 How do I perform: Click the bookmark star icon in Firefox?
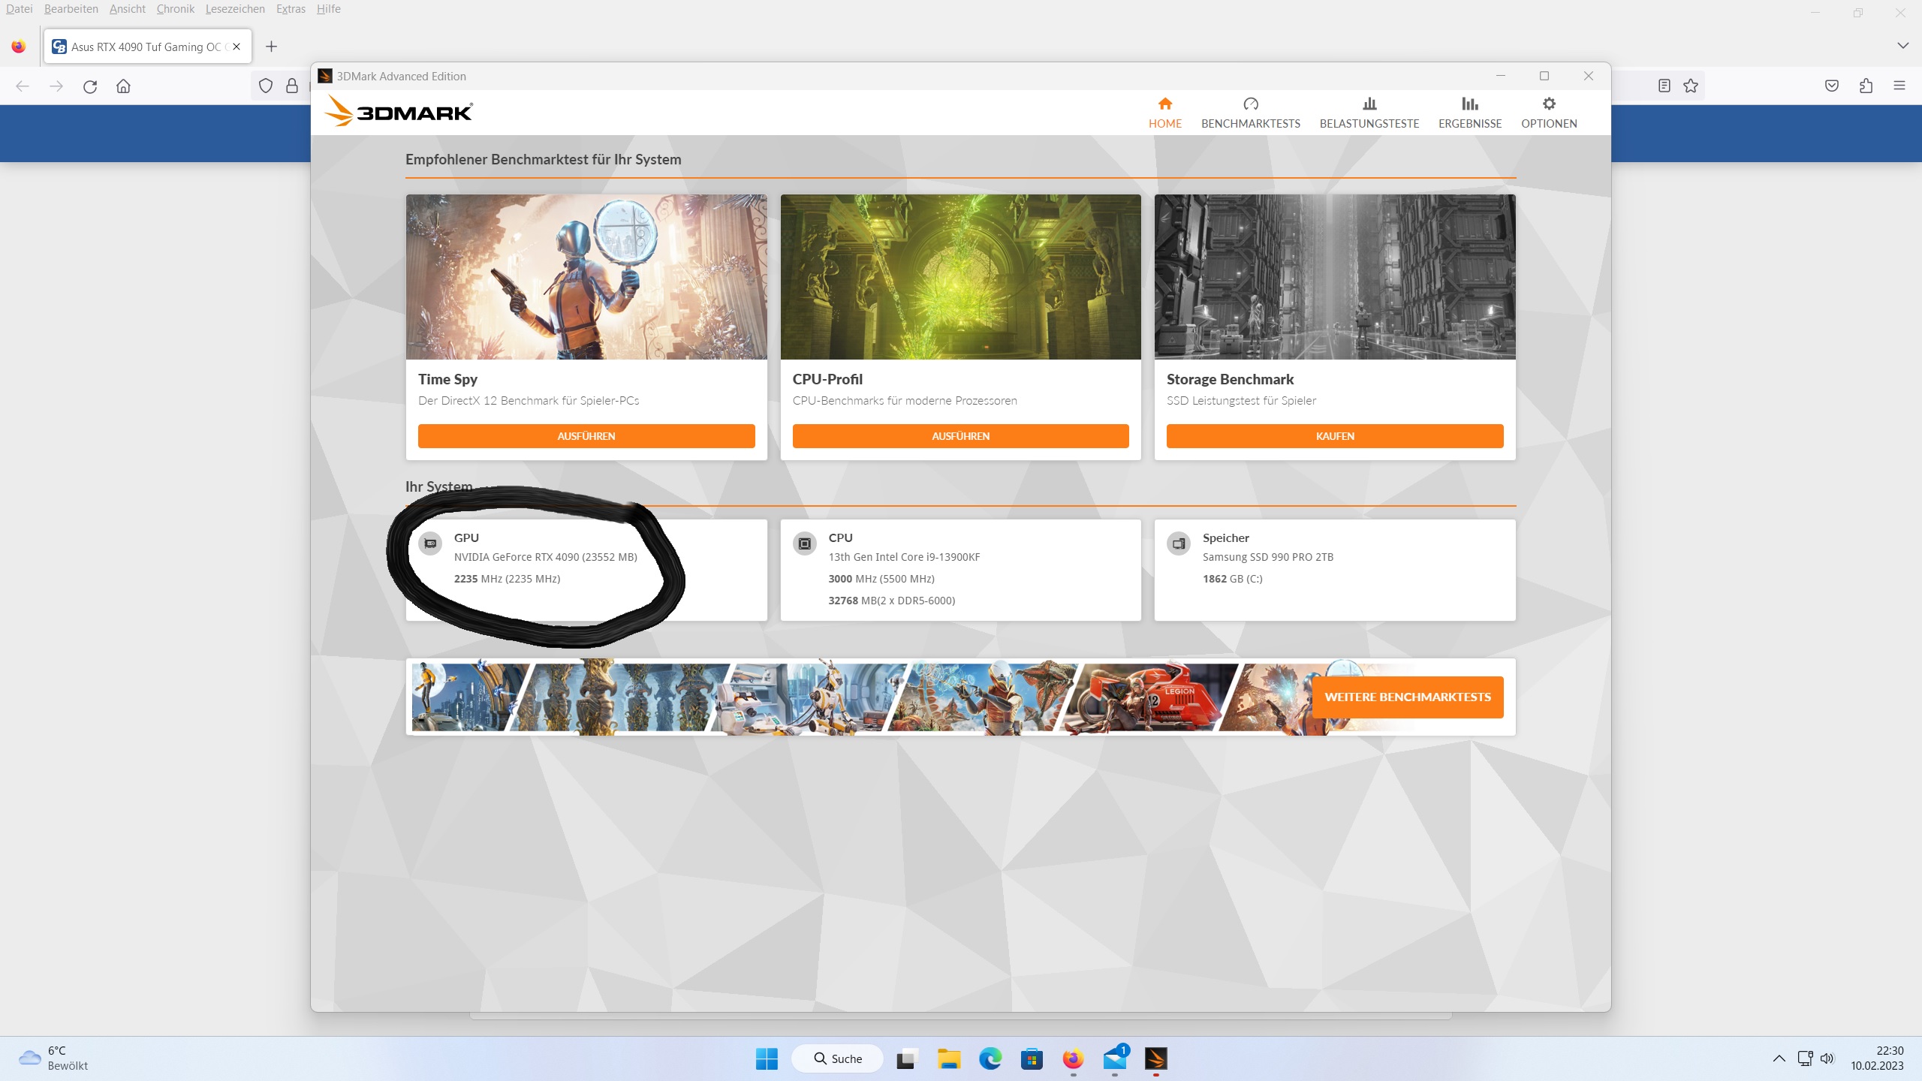(1691, 86)
